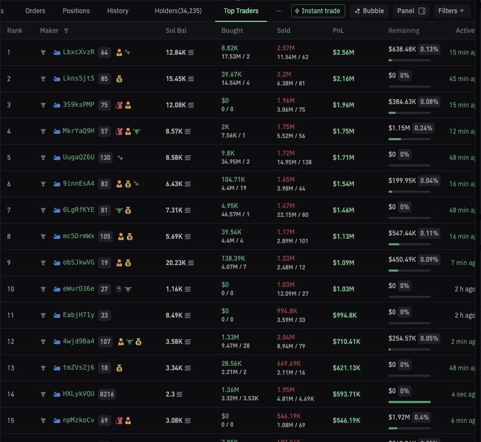Open the Orders tab

point(35,11)
